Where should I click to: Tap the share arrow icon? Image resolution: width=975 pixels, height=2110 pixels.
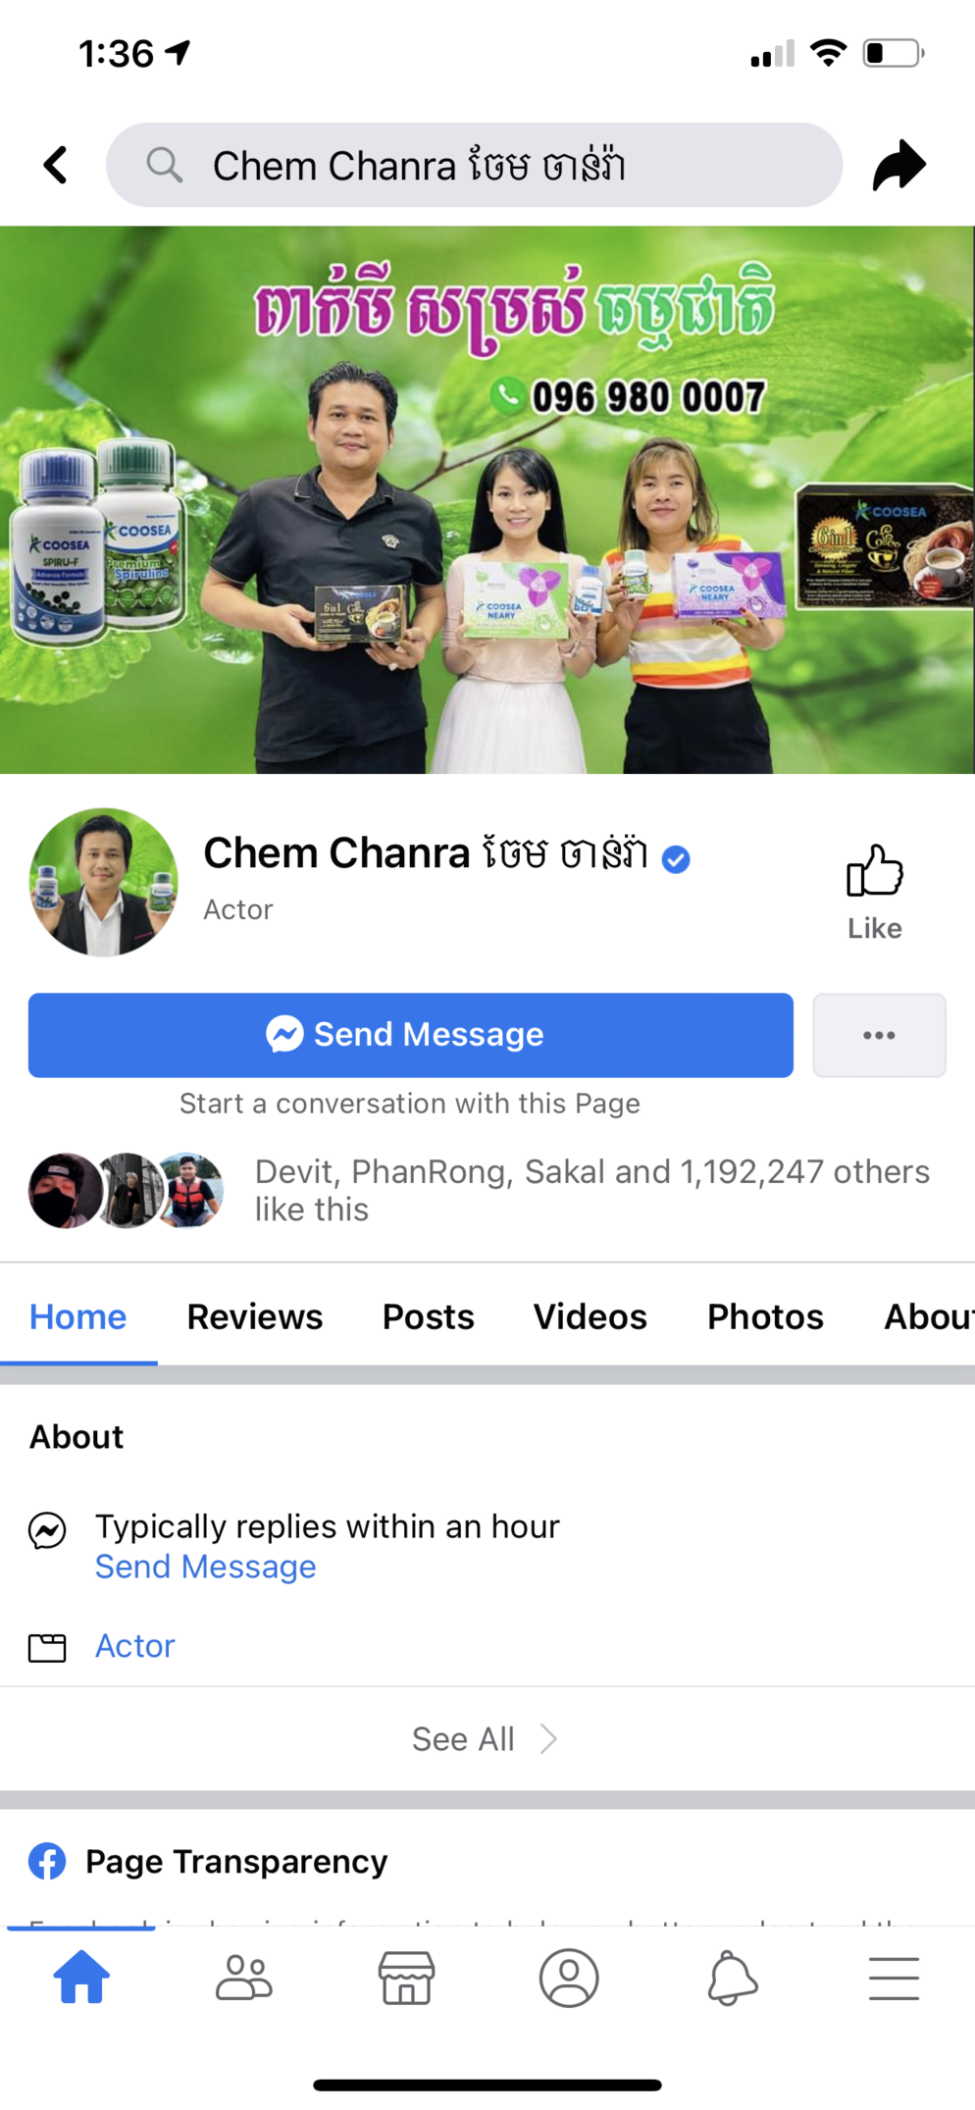(x=899, y=165)
